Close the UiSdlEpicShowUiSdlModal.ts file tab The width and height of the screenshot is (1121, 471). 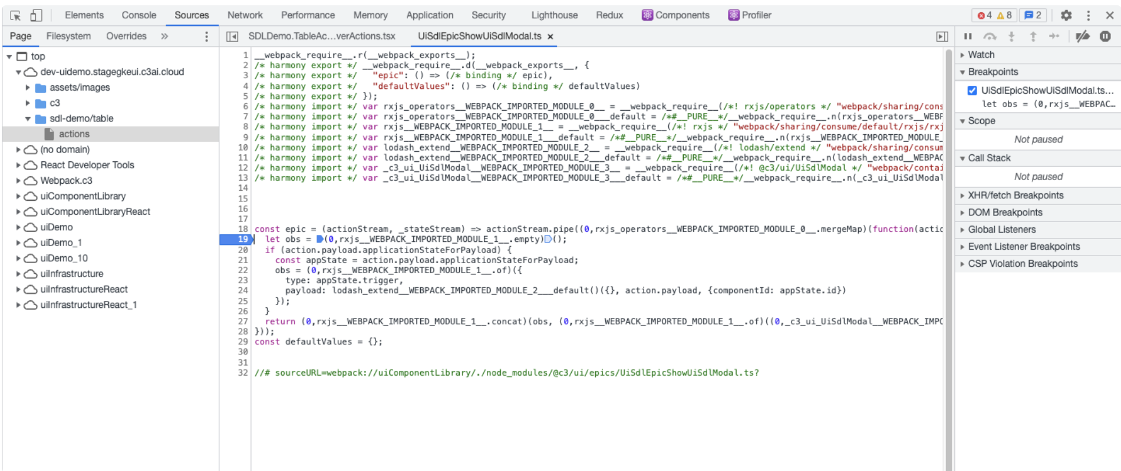point(550,37)
